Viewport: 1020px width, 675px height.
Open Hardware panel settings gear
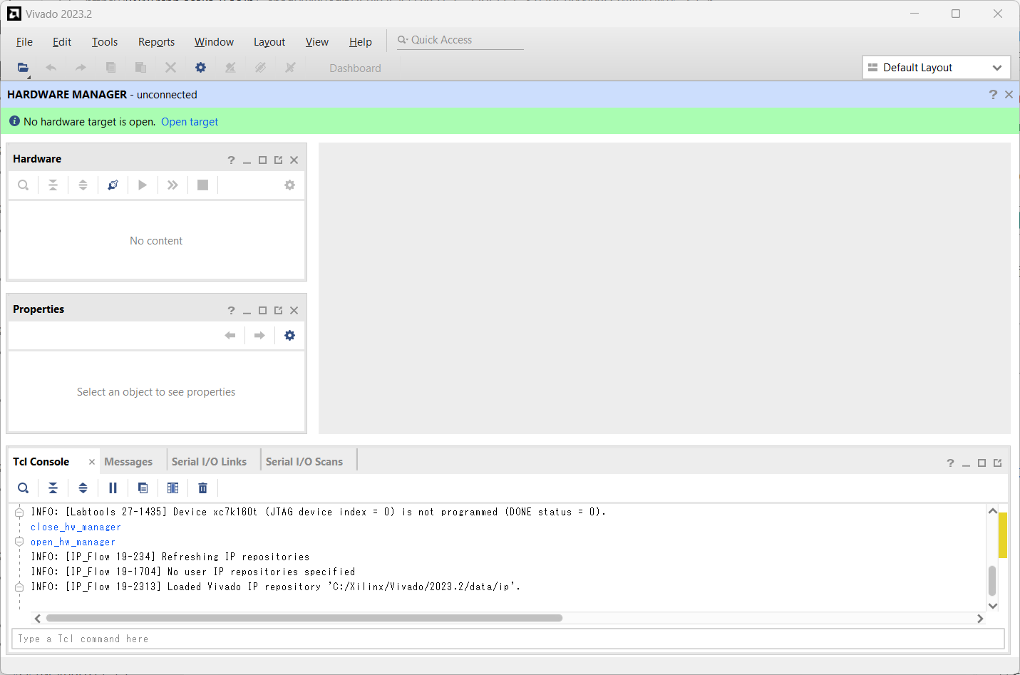point(289,185)
